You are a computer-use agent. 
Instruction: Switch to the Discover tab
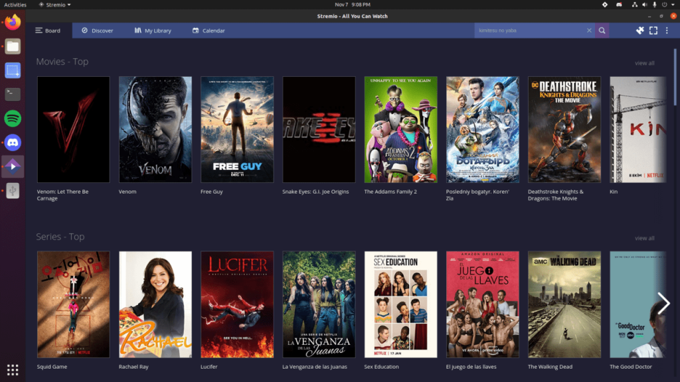(97, 31)
